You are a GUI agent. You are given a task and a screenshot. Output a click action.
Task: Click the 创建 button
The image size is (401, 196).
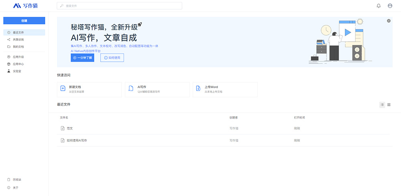click(24, 21)
